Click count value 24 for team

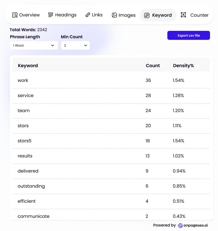(x=148, y=111)
